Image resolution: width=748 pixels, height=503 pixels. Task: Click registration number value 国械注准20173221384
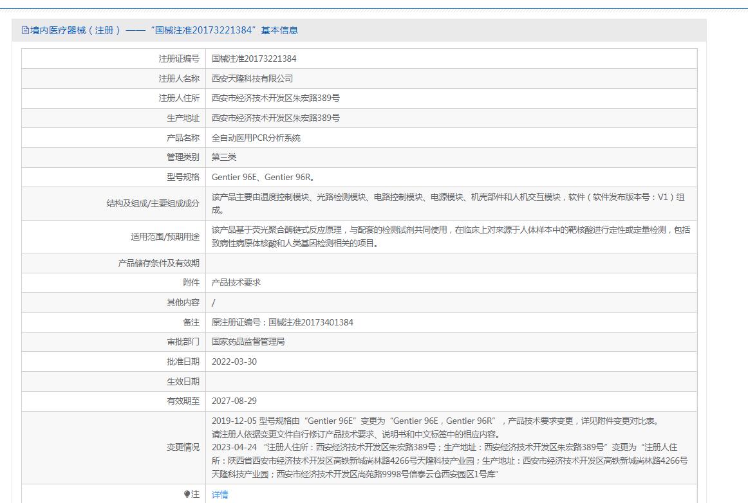[x=254, y=59]
